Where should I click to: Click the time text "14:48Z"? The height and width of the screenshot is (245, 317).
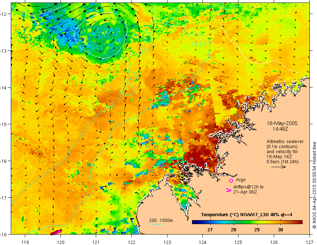point(280,129)
